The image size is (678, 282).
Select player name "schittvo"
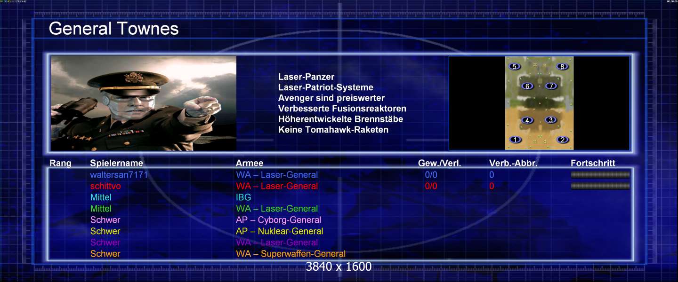105,186
